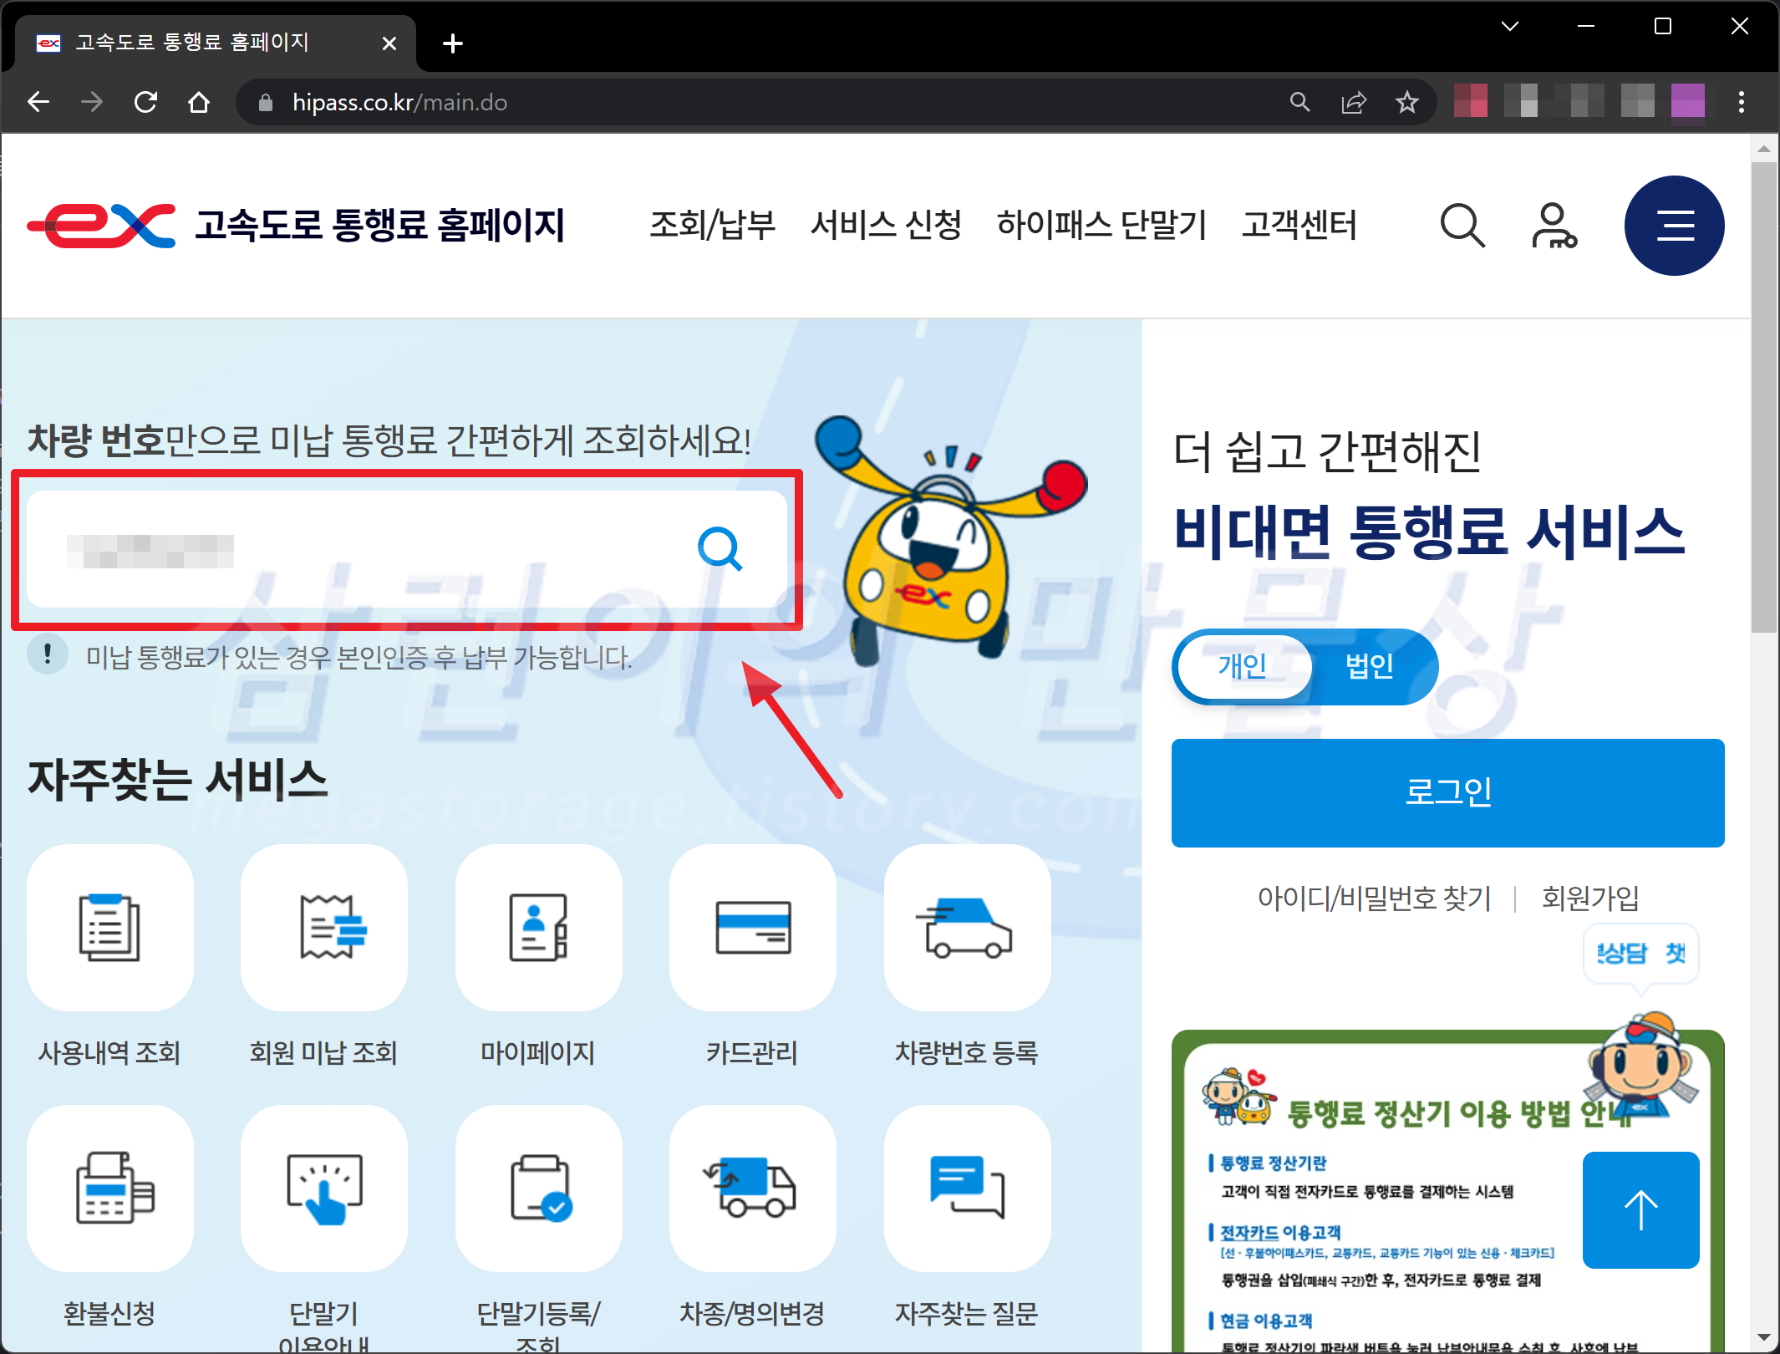This screenshot has height=1354, width=1780.
Task: Click the blue magnifier in the vehicle number search box
Action: pyautogui.click(x=720, y=549)
